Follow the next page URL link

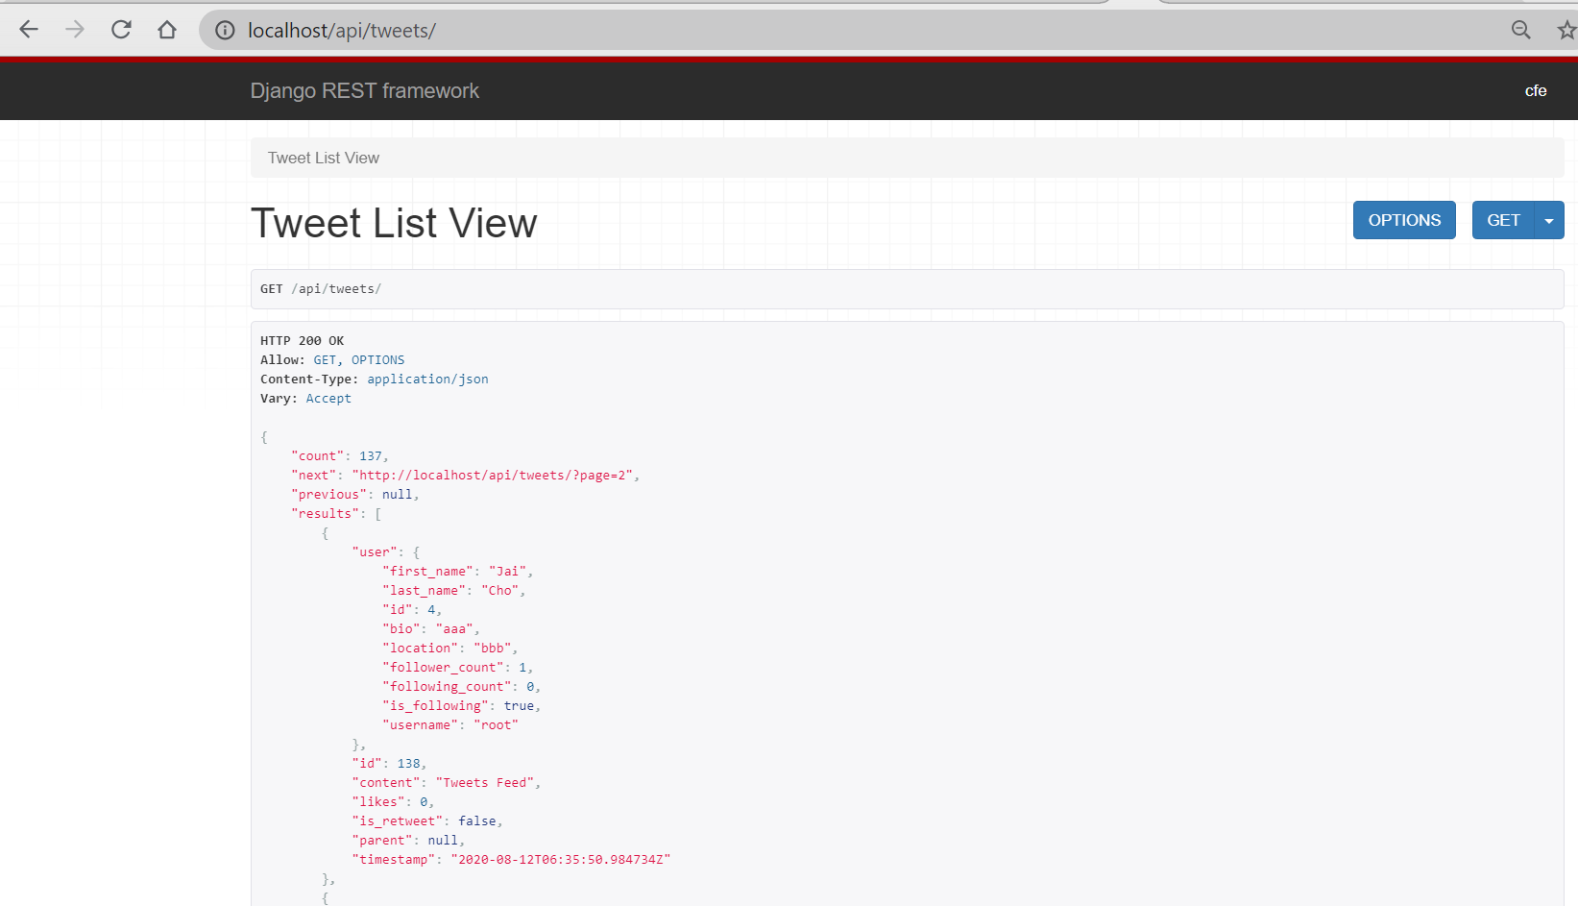tap(494, 476)
